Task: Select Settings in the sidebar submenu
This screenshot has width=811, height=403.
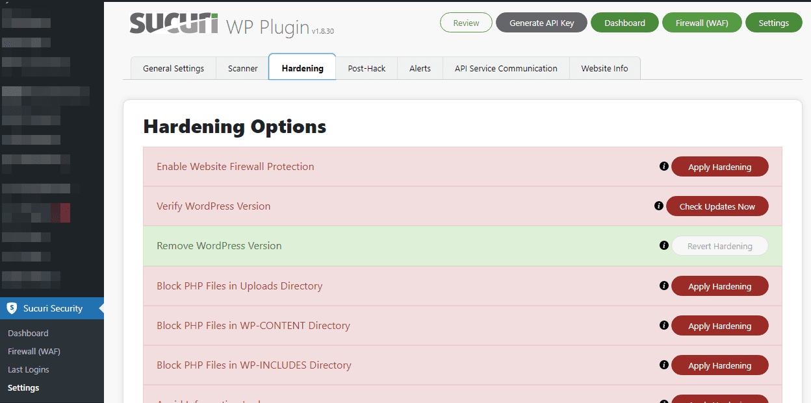Action: tap(23, 387)
